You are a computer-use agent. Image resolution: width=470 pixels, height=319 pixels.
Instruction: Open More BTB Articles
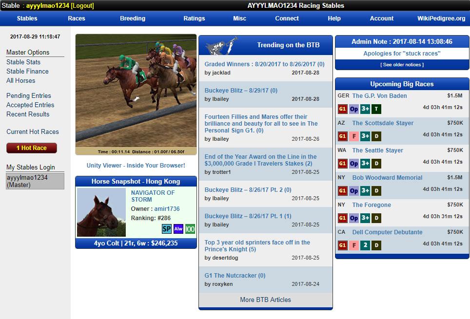pyautogui.click(x=265, y=300)
